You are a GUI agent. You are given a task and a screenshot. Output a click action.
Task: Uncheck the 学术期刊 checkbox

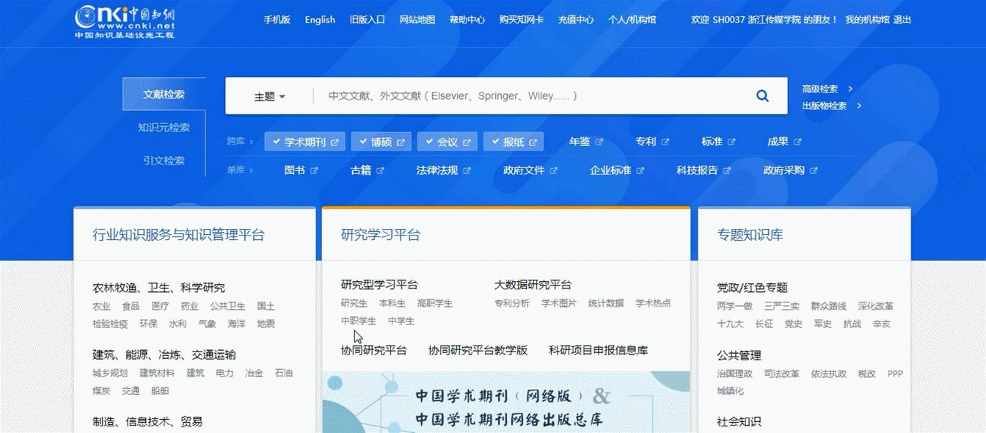tap(276, 141)
